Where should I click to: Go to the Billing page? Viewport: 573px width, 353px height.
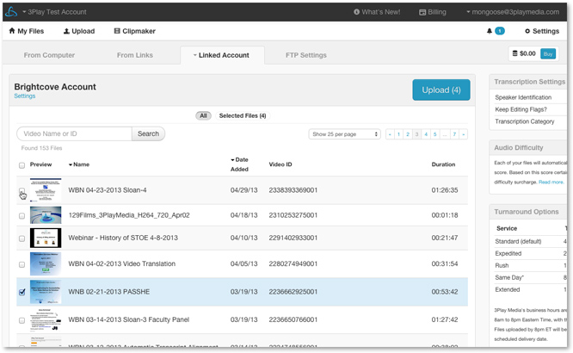(432, 12)
